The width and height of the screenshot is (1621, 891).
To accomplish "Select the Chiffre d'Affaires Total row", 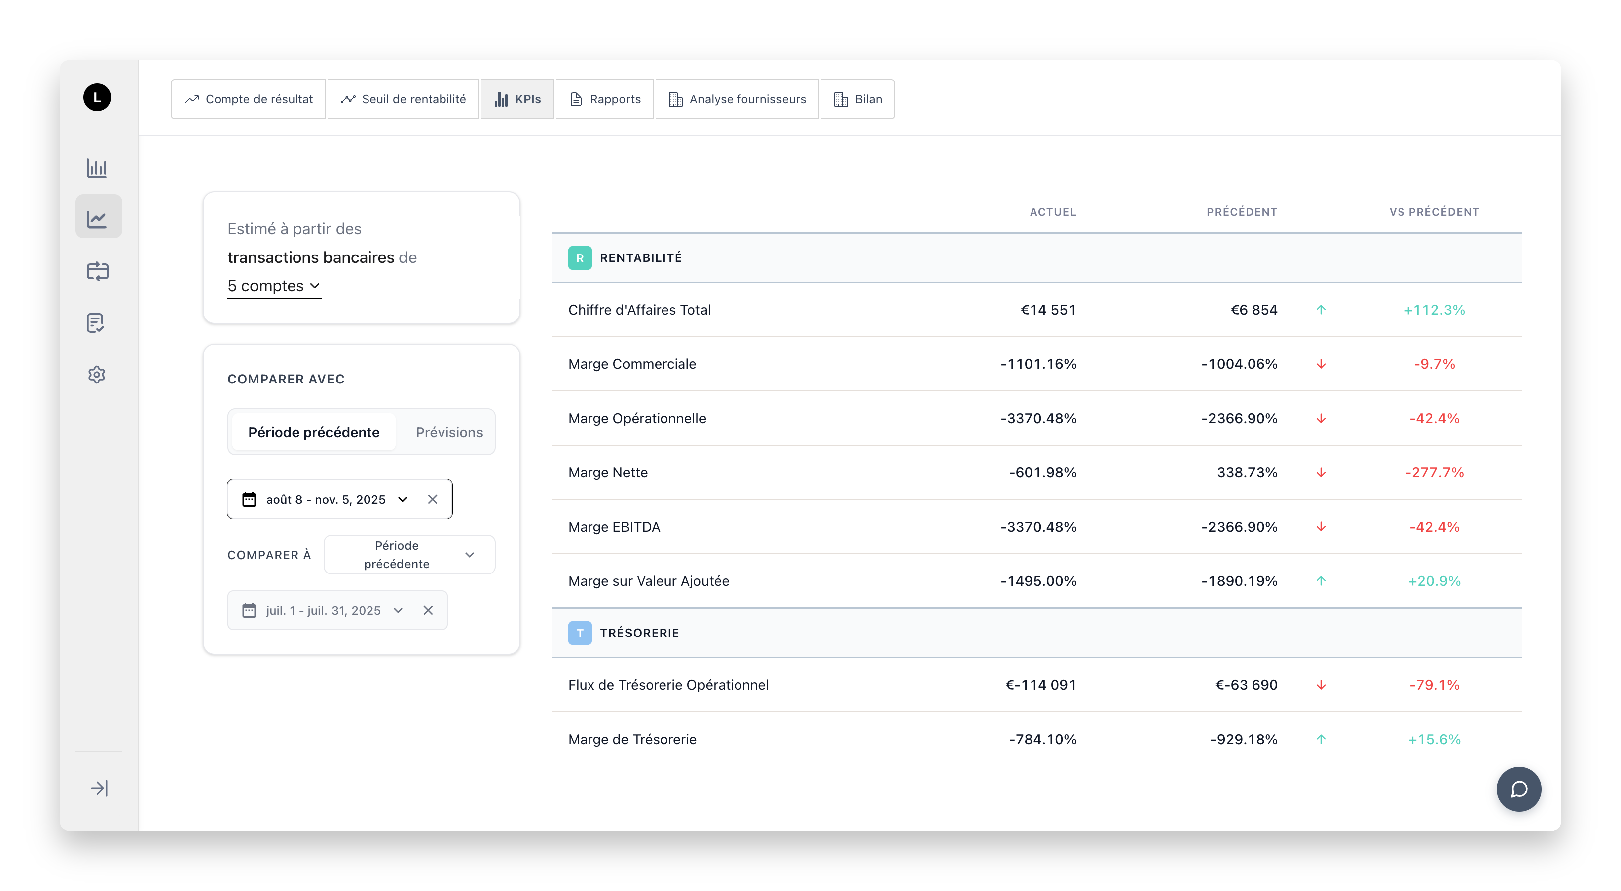I will [x=639, y=310].
